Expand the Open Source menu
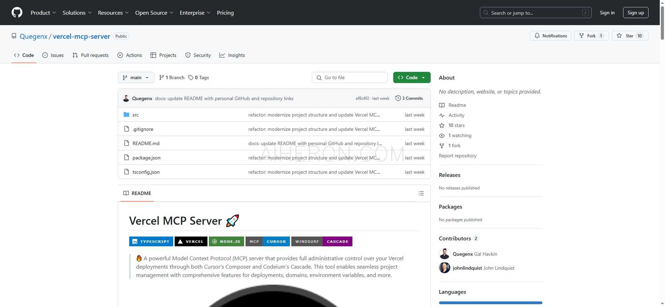 [154, 13]
